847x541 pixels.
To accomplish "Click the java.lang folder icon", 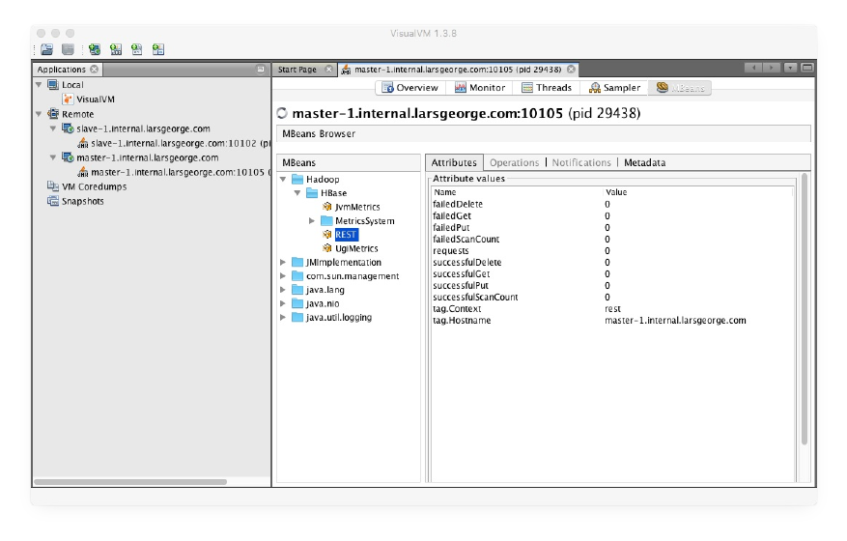I will 297,290.
